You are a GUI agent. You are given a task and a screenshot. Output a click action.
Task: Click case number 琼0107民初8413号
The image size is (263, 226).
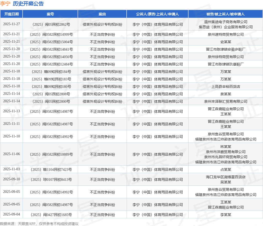[x=51, y=180]
